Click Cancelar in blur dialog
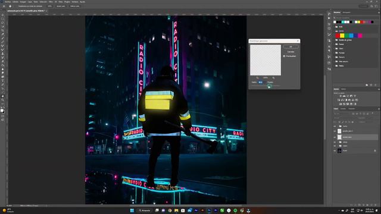This screenshot has width=381, height=214. [x=291, y=52]
